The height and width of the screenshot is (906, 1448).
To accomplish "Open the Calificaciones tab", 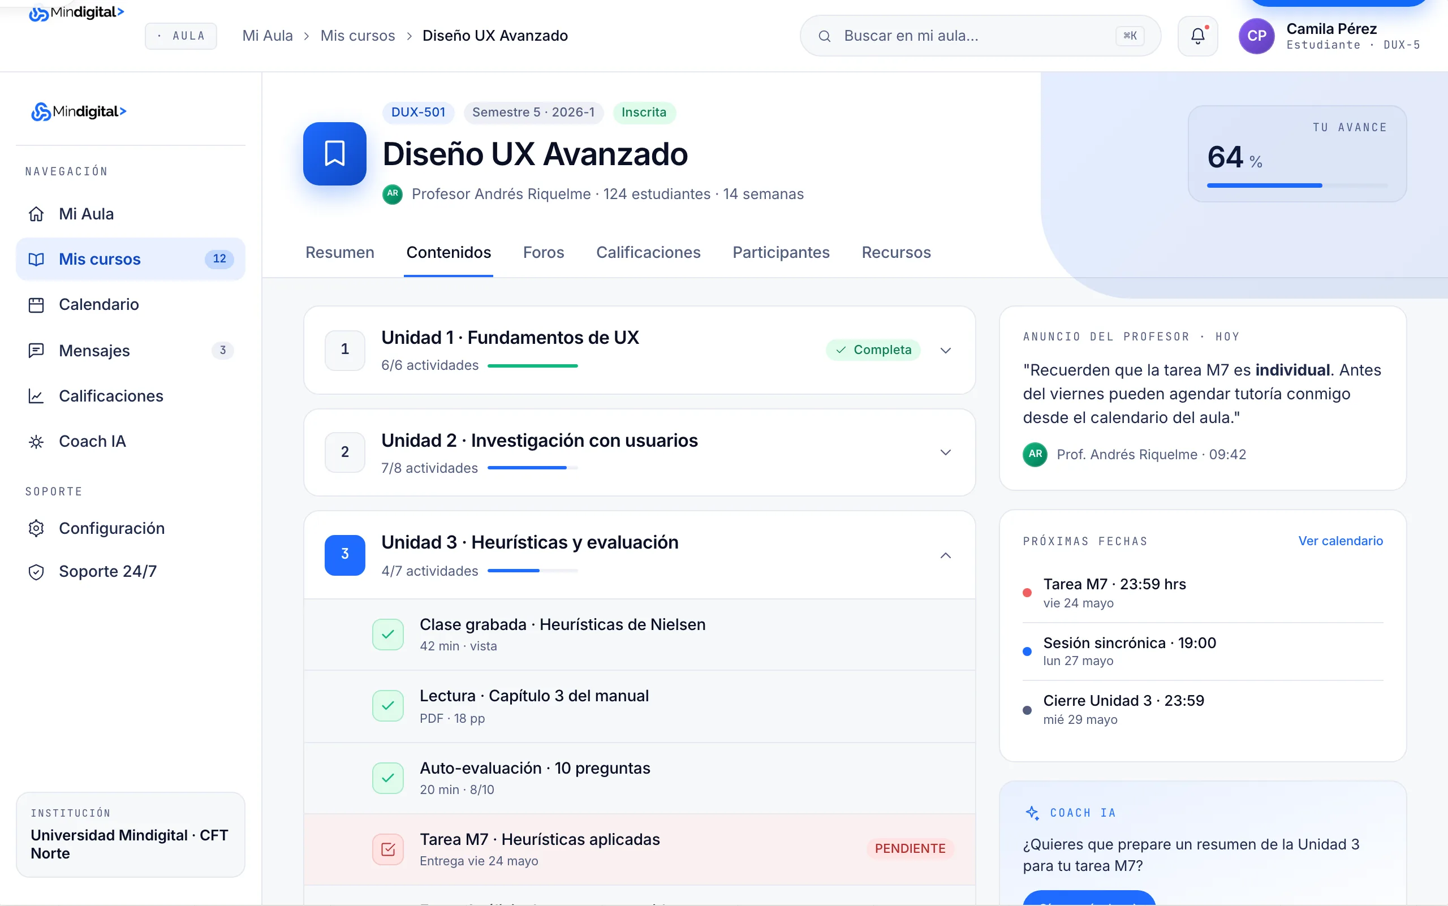I will click(648, 252).
